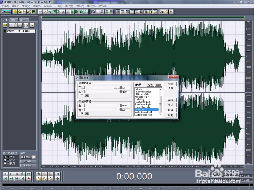Click the help icon in Files panel
Viewport: 254px width, 190px height.
[32, 25]
